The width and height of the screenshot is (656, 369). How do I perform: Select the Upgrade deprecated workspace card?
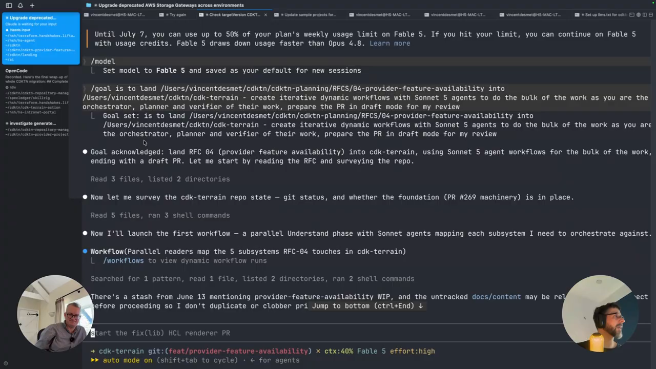point(40,38)
